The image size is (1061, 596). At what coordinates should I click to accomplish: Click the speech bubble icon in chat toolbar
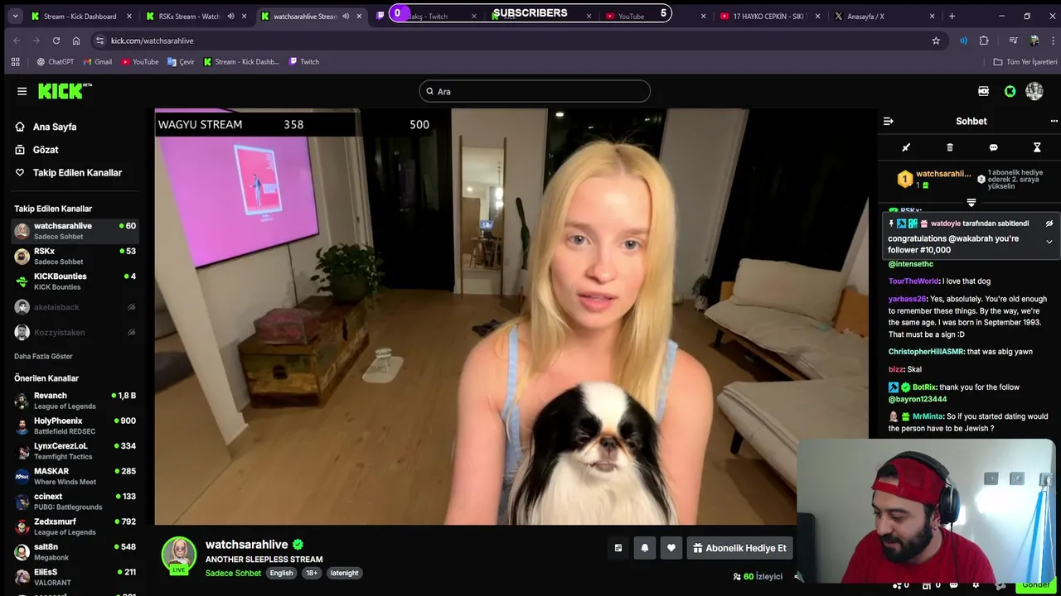(x=993, y=147)
